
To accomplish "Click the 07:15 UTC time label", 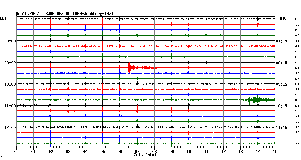I will click(x=282, y=41).
